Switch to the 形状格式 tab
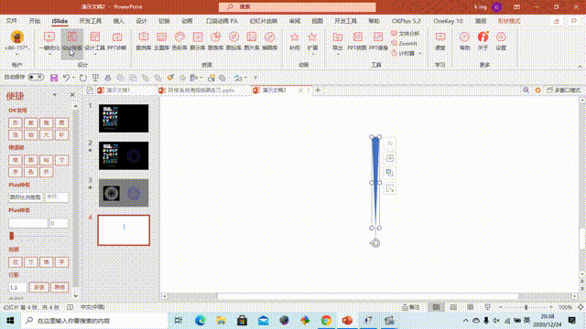 [509, 21]
